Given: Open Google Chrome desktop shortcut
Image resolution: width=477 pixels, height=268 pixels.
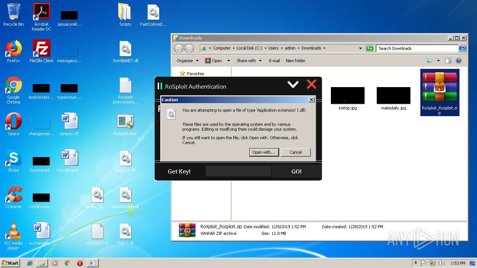Looking at the screenshot, I should (13, 90).
